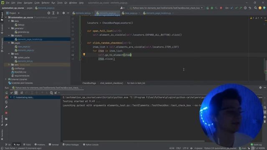Click the yellow IDE updates icon
This screenshot has height=150, width=267.
point(260,8)
